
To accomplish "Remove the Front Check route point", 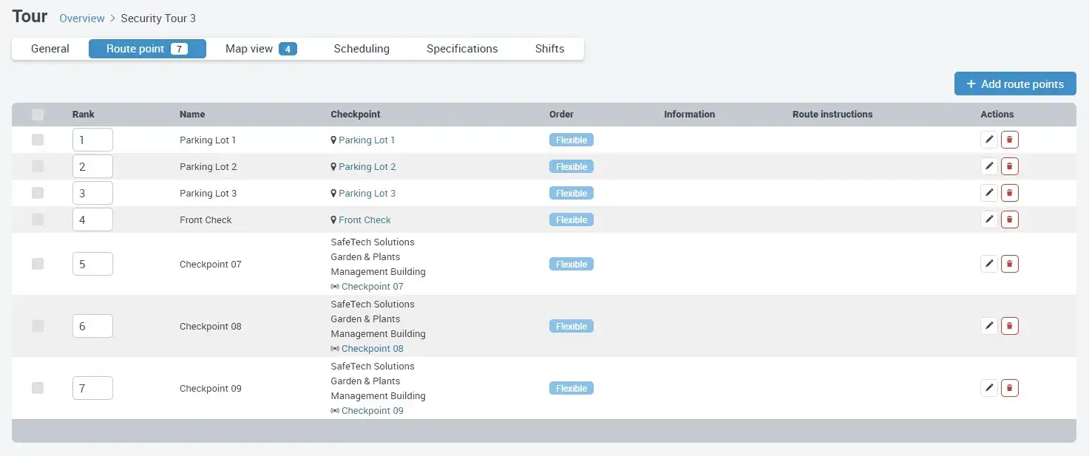I will click(x=1009, y=220).
